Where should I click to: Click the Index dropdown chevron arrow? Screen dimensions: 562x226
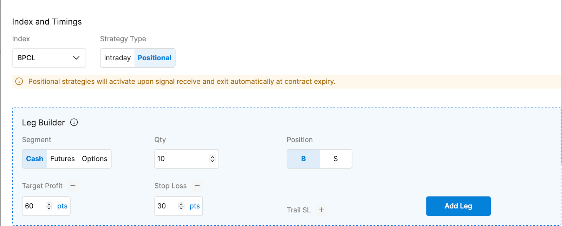pos(76,58)
